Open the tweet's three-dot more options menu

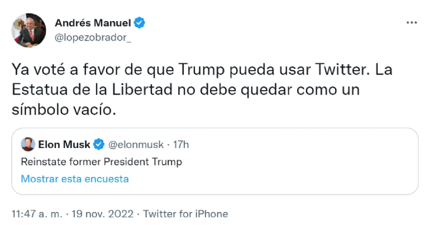tap(412, 23)
